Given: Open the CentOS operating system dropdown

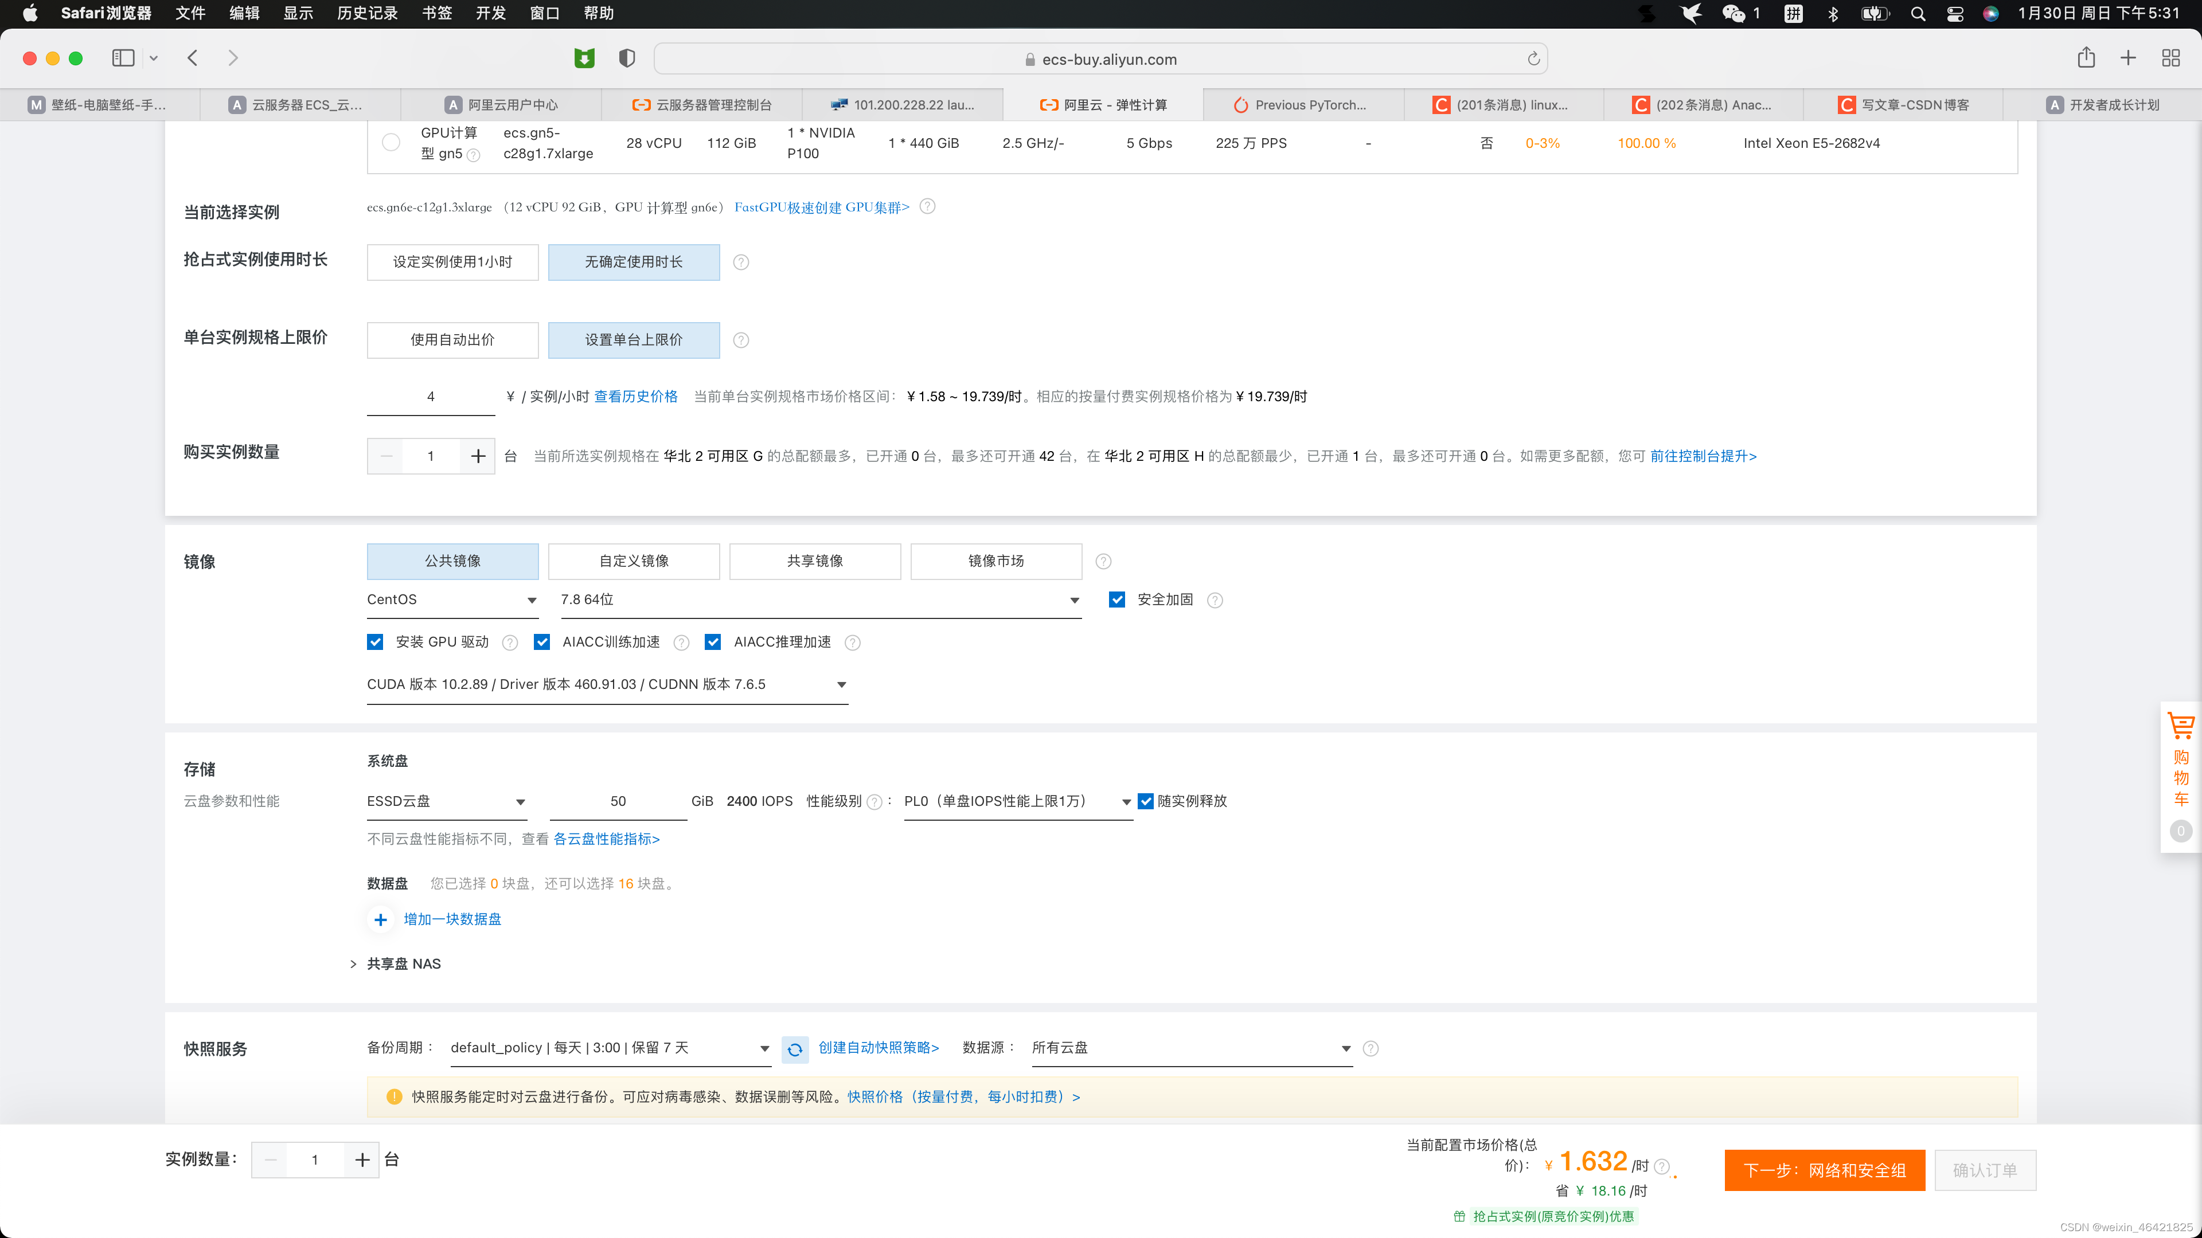Looking at the screenshot, I should 452,600.
